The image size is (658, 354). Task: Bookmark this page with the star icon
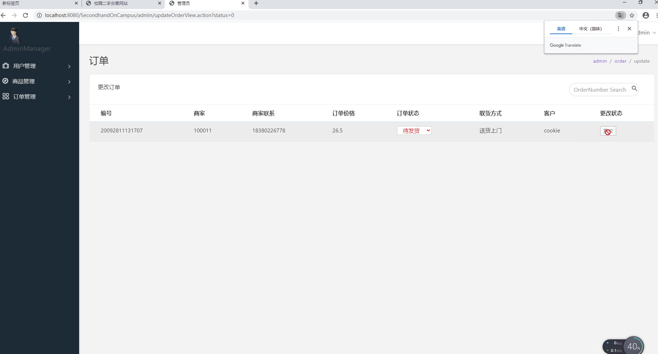click(x=632, y=15)
